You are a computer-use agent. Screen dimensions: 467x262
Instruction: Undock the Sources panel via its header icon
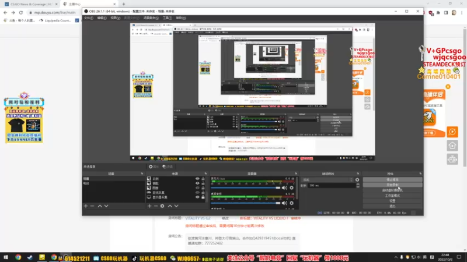205,174
